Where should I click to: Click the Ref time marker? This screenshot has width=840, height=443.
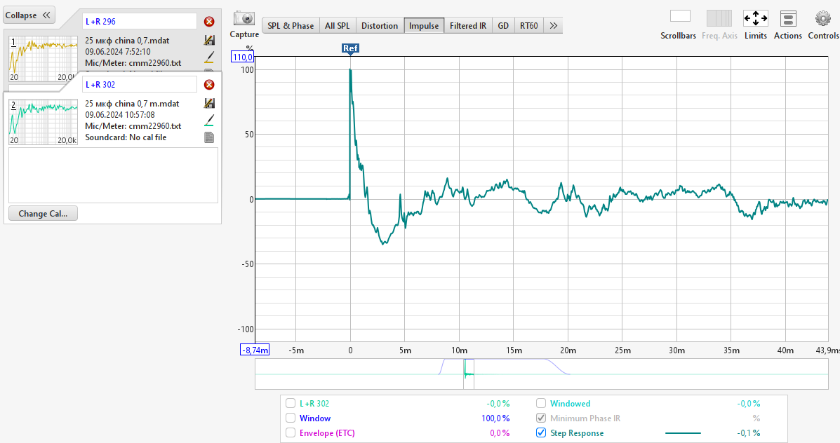point(350,48)
